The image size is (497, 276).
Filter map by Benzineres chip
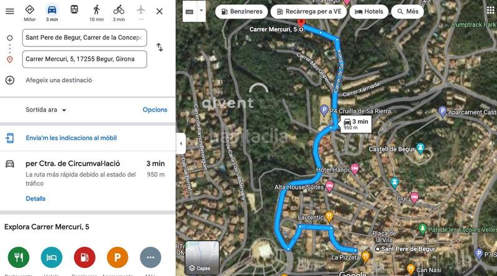[242, 12]
